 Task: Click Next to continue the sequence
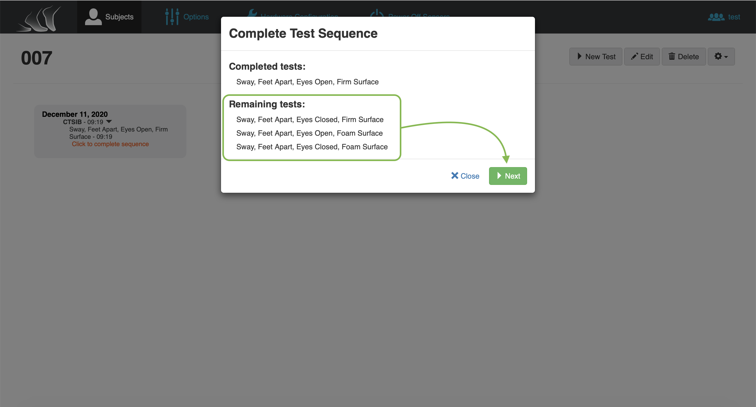click(x=508, y=176)
